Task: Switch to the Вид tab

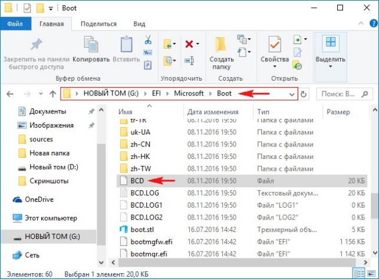Action: [139, 24]
